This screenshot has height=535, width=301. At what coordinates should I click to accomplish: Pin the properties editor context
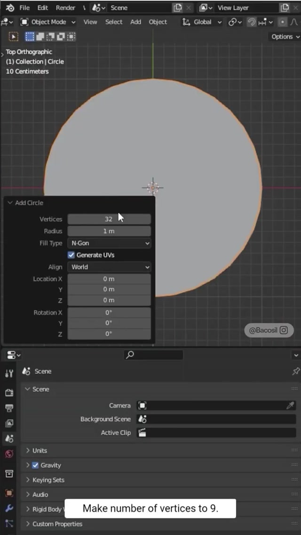pyautogui.click(x=295, y=371)
